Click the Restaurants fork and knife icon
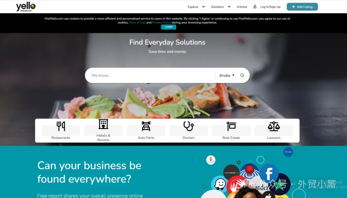The height and width of the screenshot is (198, 347). click(x=61, y=126)
